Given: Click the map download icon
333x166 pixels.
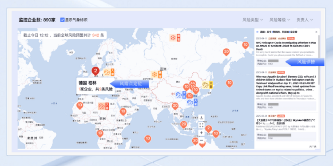Looking at the screenshot, I should tap(202, 117).
